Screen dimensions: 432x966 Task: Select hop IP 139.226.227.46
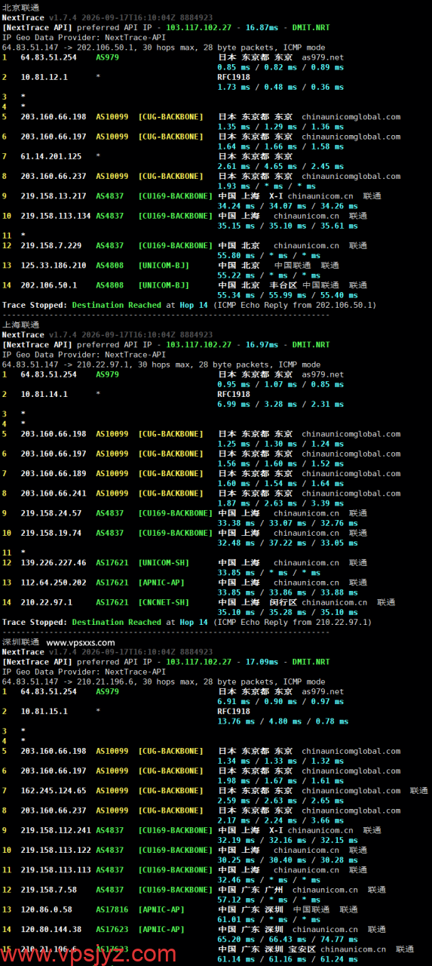[54, 562]
